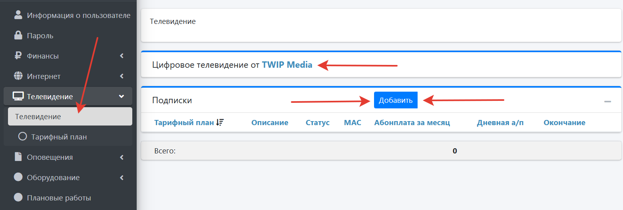
Task: Collapse the Подписки panel with minus icon
Action: [607, 102]
